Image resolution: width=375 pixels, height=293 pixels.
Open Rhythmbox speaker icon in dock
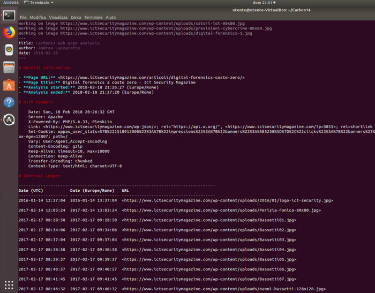(x=9, y=50)
